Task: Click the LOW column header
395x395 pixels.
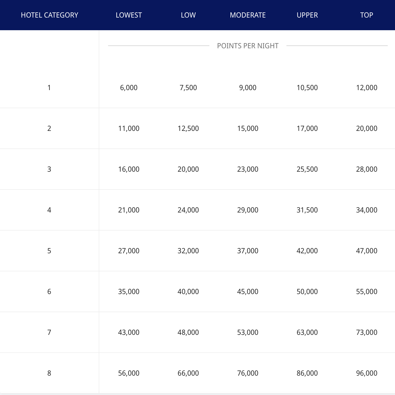Action: click(x=188, y=15)
